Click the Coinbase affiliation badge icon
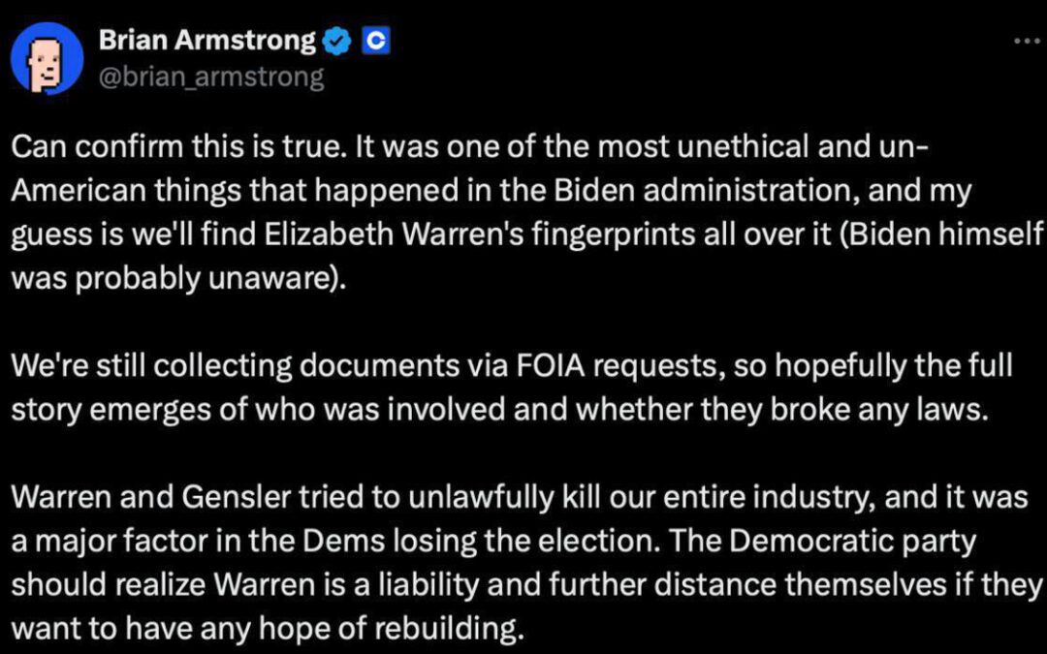 tap(375, 41)
